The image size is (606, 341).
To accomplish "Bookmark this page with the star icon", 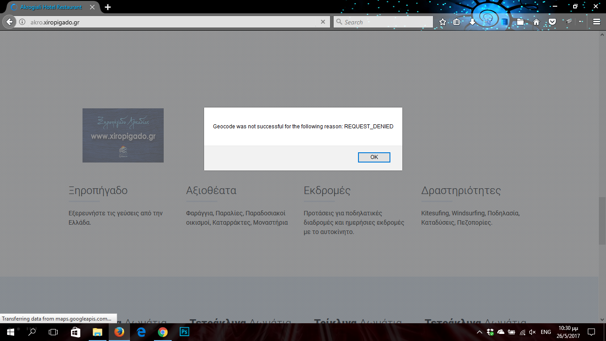I will coord(442,22).
